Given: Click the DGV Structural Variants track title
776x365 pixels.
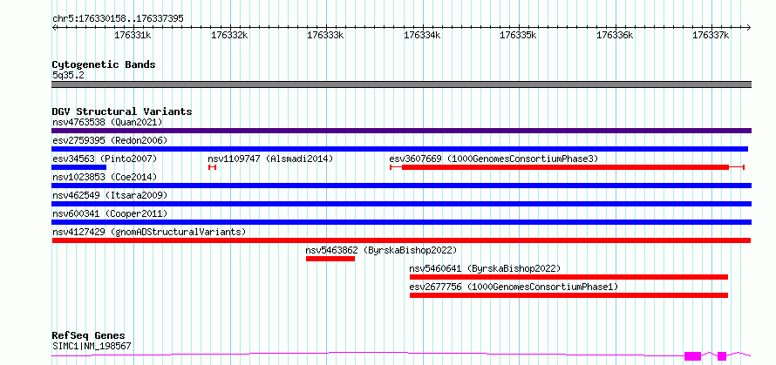Looking at the screenshot, I should coord(122,112).
